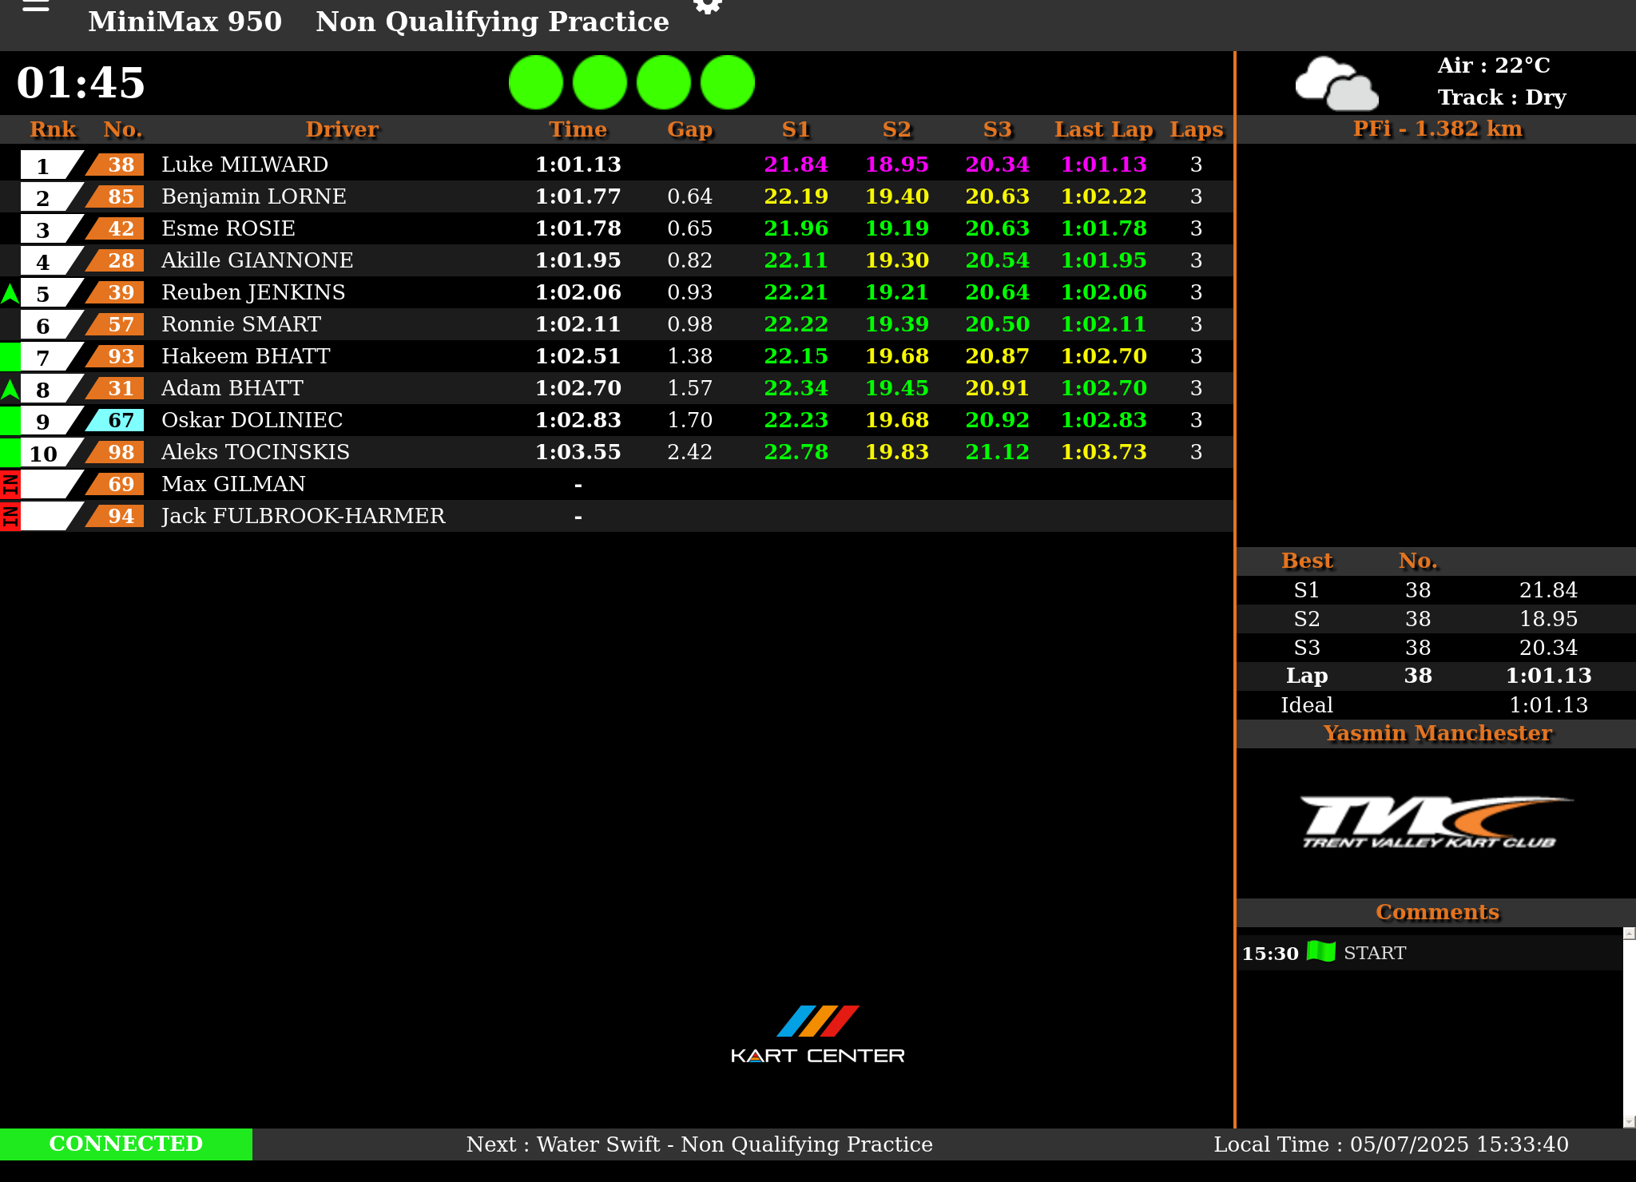The width and height of the screenshot is (1636, 1182).
Task: Click the CONNECTED status indicator
Action: click(x=126, y=1144)
